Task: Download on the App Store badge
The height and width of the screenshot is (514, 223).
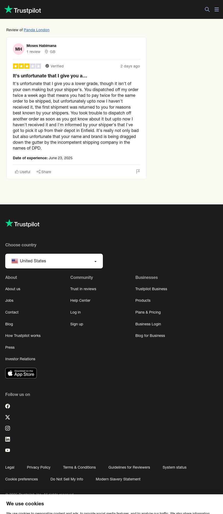Action: (21, 373)
